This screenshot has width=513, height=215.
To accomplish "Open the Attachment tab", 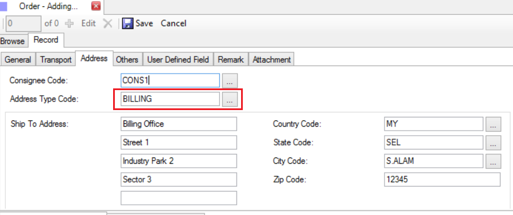I will point(271,60).
